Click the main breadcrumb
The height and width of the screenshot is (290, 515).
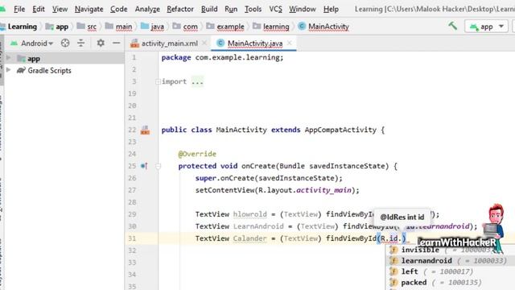118,27
